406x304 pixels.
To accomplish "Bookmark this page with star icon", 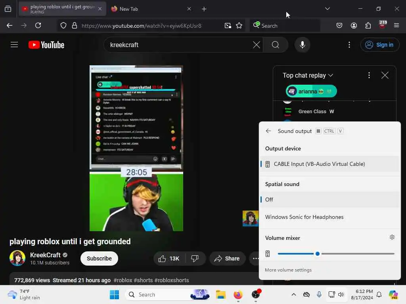I will point(239,26).
